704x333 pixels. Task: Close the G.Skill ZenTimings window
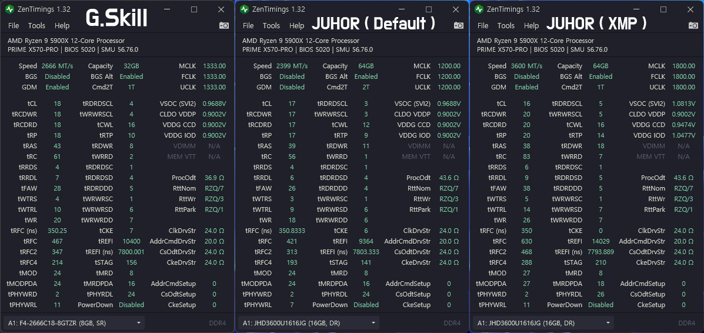point(221,9)
